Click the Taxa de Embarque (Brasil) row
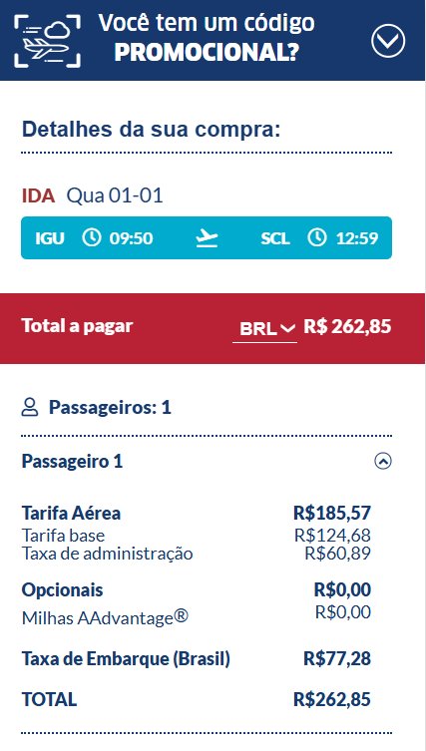 [197, 659]
